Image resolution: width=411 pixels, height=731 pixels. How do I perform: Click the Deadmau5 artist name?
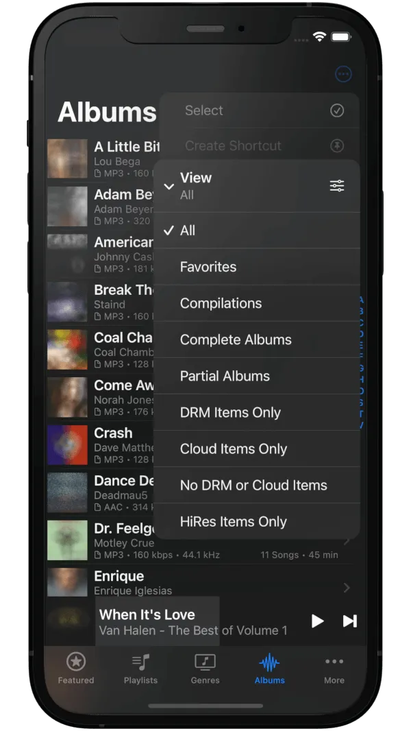(x=121, y=496)
